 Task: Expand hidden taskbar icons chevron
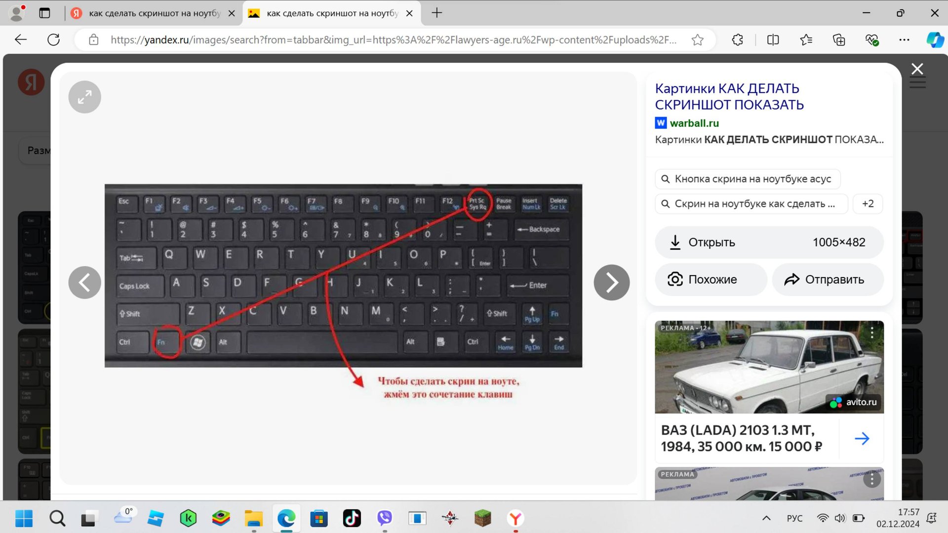pos(766,518)
